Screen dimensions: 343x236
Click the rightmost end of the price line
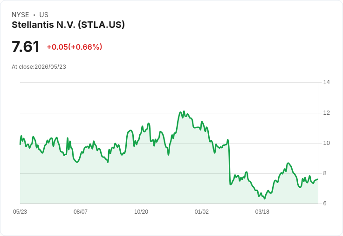(x=318, y=179)
